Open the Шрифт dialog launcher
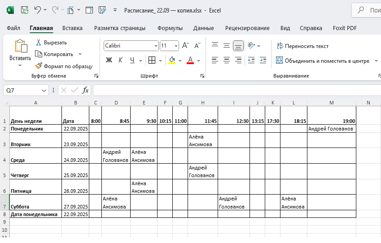Viewport: 381px width, 243px height. [202, 76]
